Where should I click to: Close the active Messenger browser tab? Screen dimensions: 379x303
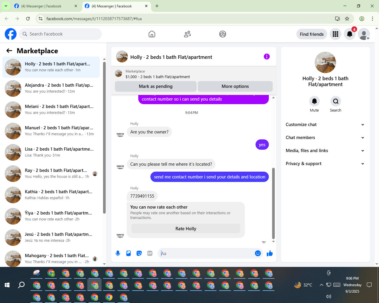tap(146, 6)
